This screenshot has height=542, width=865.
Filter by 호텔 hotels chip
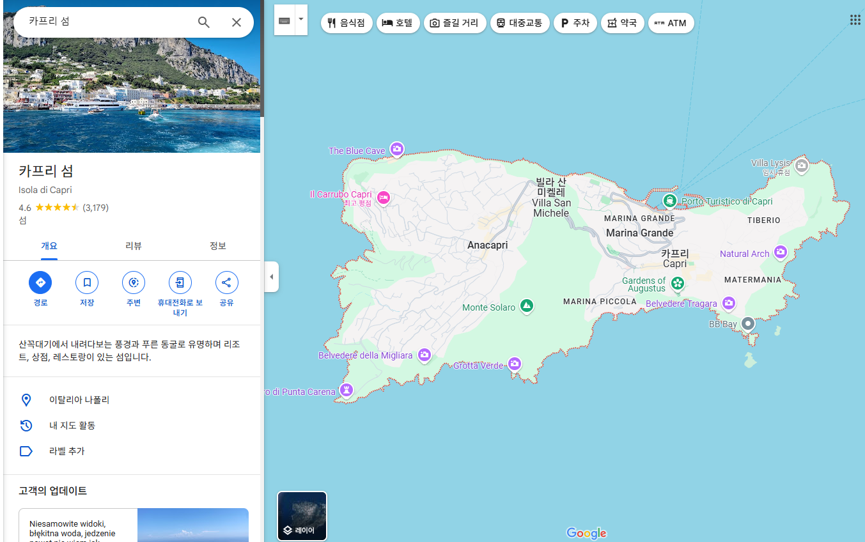pos(398,23)
